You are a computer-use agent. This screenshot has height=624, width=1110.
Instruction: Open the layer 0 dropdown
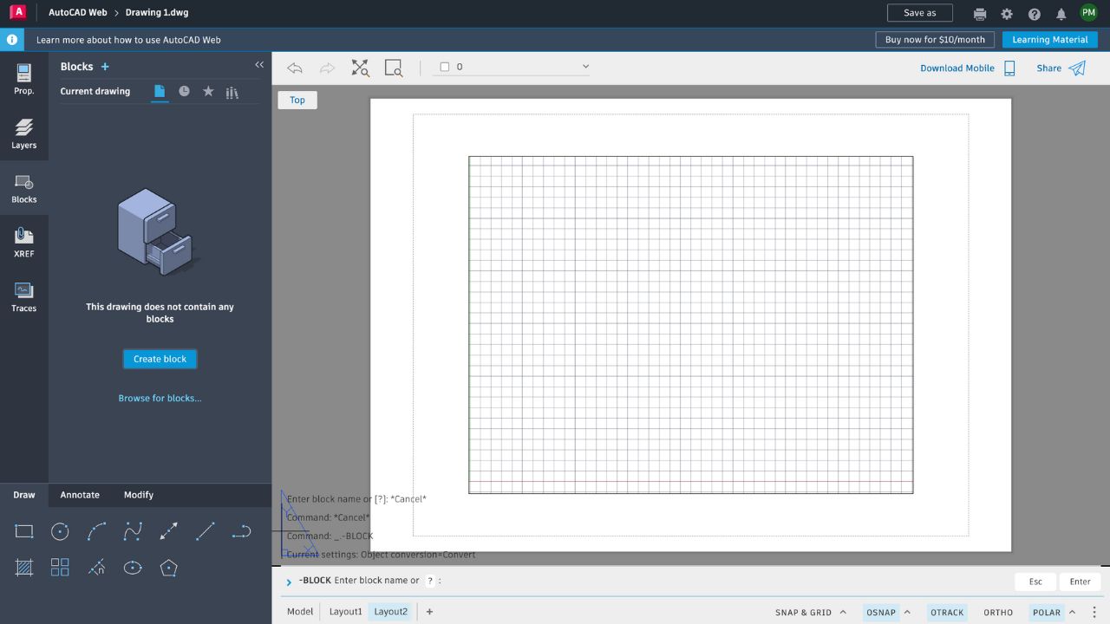click(x=585, y=67)
